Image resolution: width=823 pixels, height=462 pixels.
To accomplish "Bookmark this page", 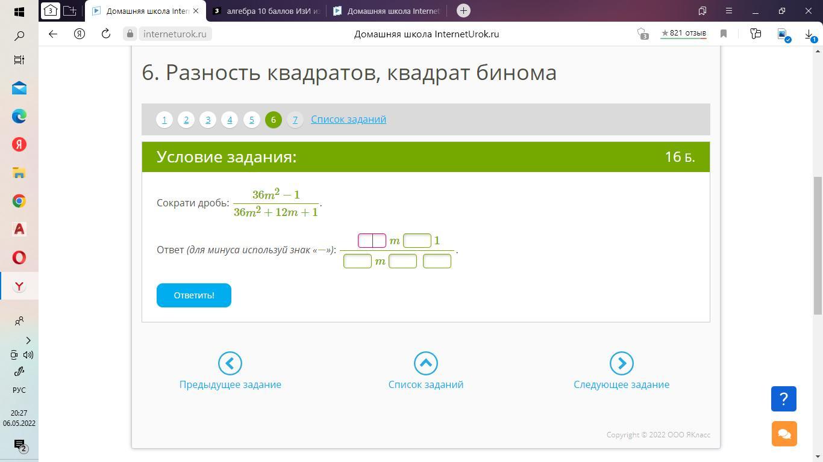I will [x=724, y=34].
